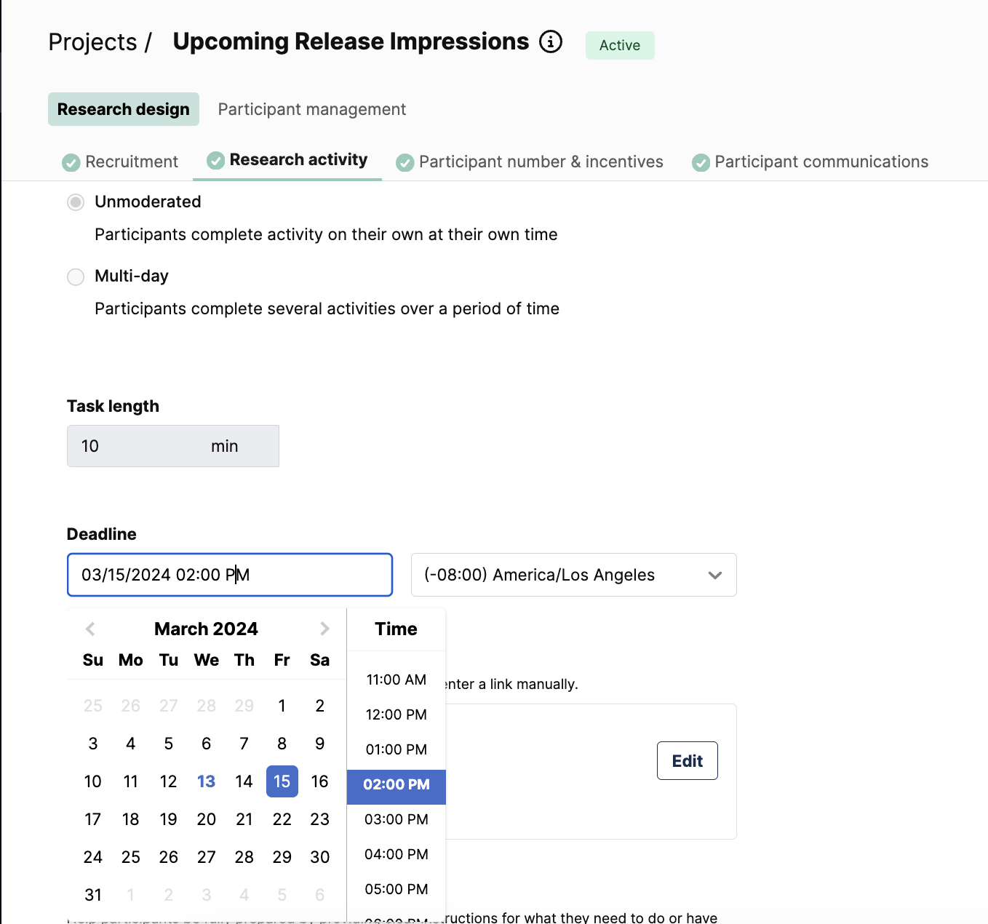The image size is (988, 924).
Task: Click the project info icon next to the title
Action: (x=551, y=42)
